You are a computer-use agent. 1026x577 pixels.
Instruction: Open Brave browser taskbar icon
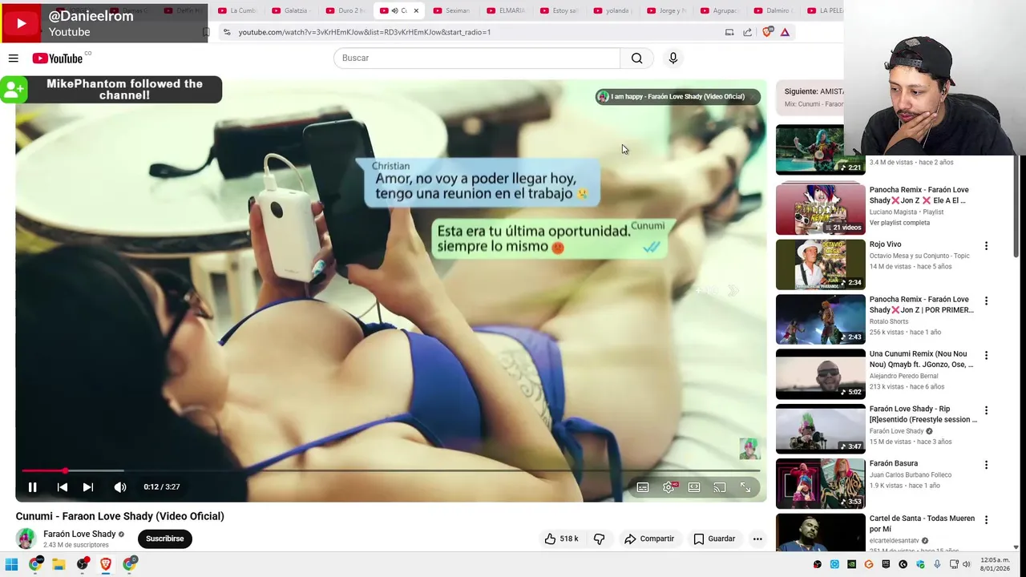coord(106,564)
